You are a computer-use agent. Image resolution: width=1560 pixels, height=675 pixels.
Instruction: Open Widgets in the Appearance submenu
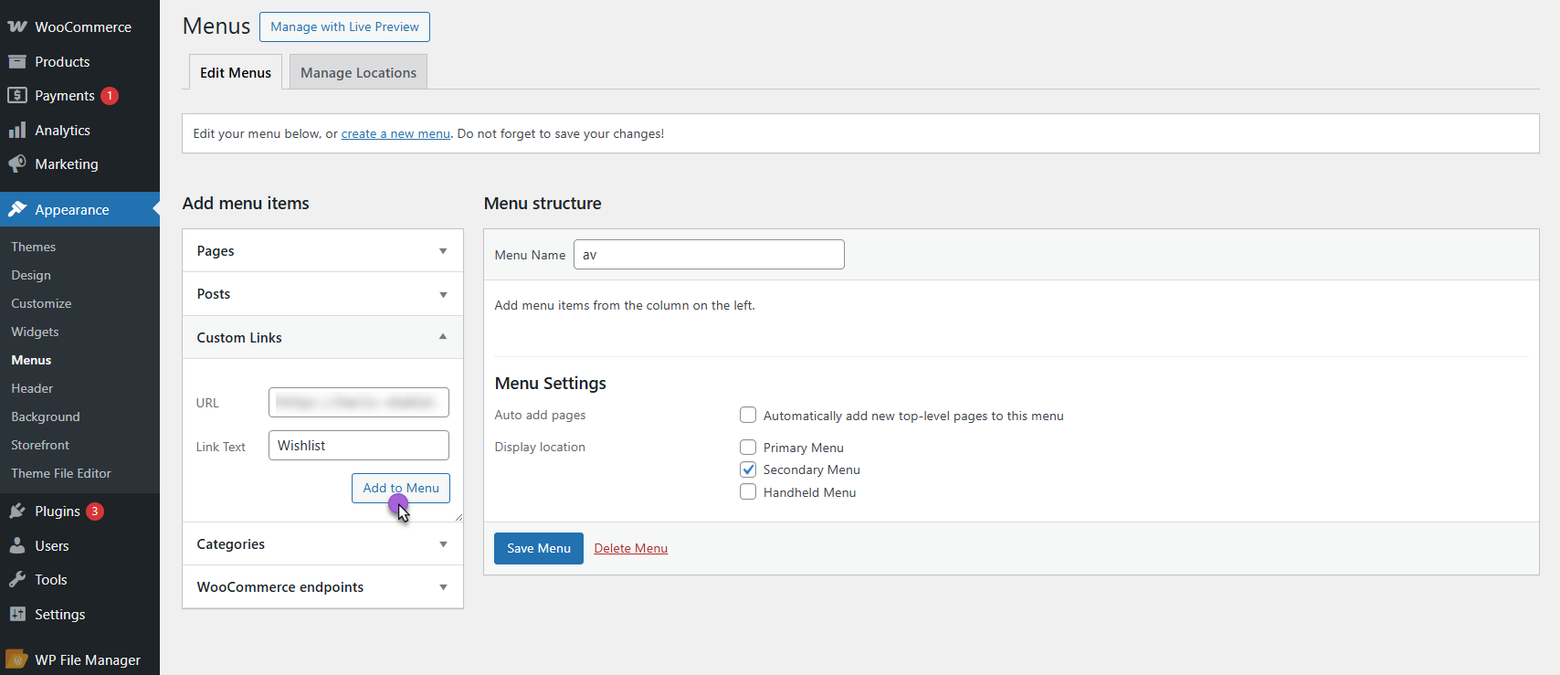(x=35, y=332)
